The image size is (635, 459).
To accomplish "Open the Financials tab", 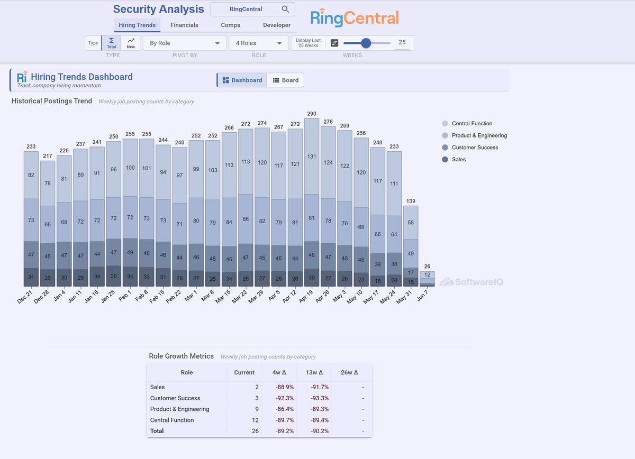I will [184, 25].
